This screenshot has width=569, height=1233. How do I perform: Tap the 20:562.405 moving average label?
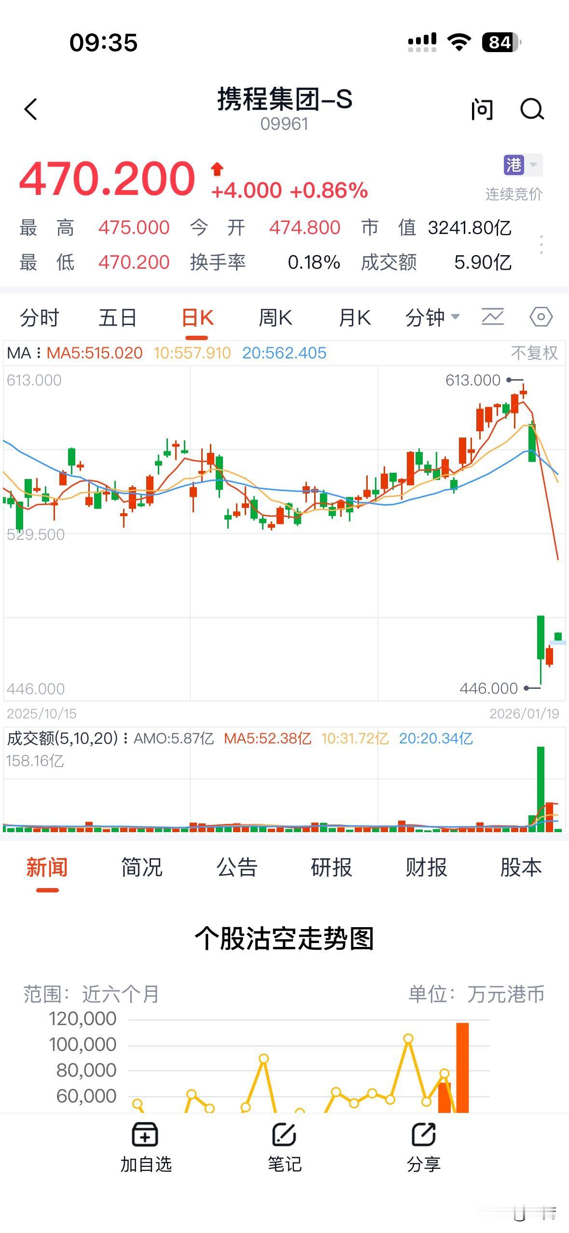pyautogui.click(x=284, y=353)
